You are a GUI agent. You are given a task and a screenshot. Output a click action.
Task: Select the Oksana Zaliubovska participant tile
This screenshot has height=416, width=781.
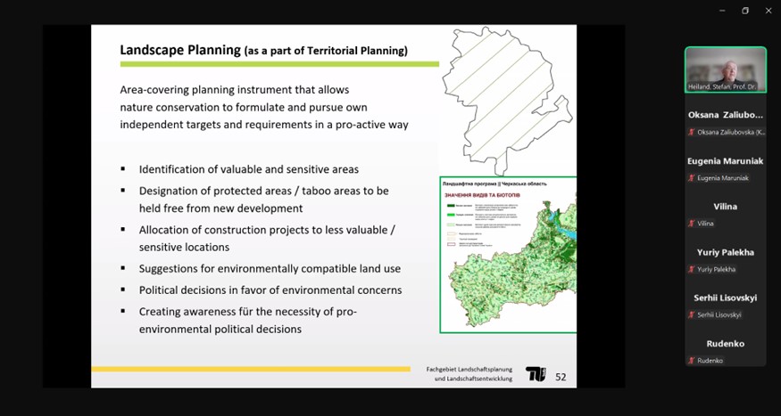pyautogui.click(x=725, y=120)
